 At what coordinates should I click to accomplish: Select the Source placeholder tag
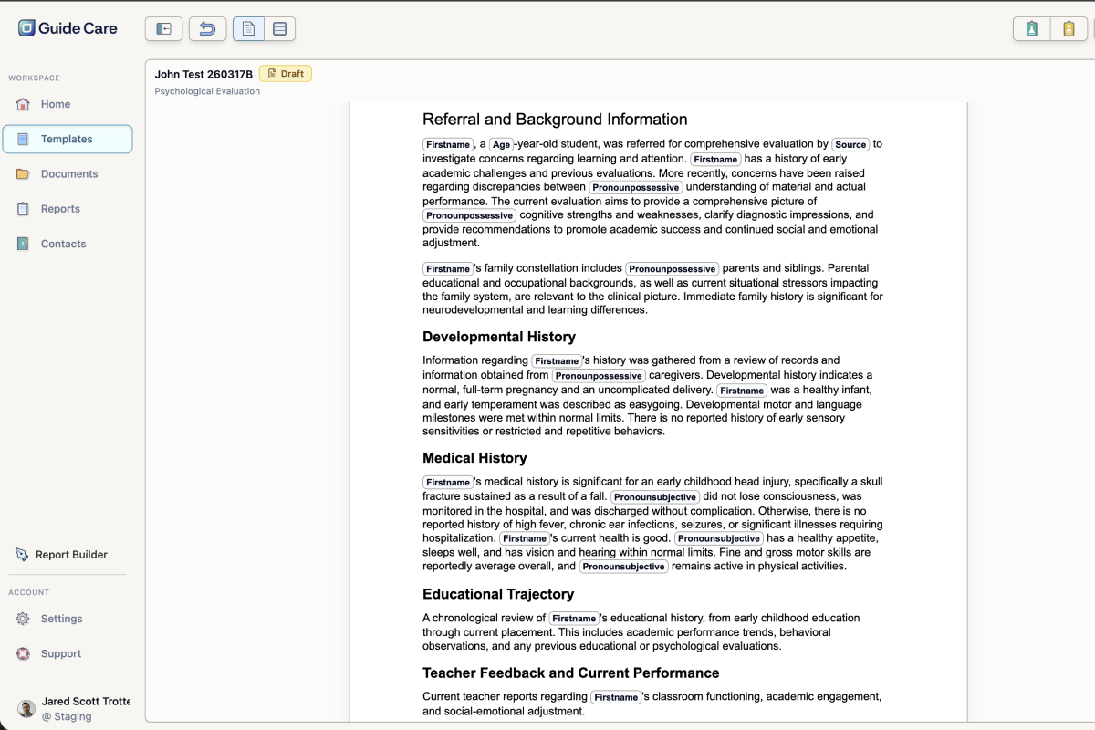point(850,144)
